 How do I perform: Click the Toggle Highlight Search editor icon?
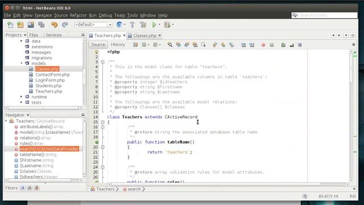[x=195, y=44]
